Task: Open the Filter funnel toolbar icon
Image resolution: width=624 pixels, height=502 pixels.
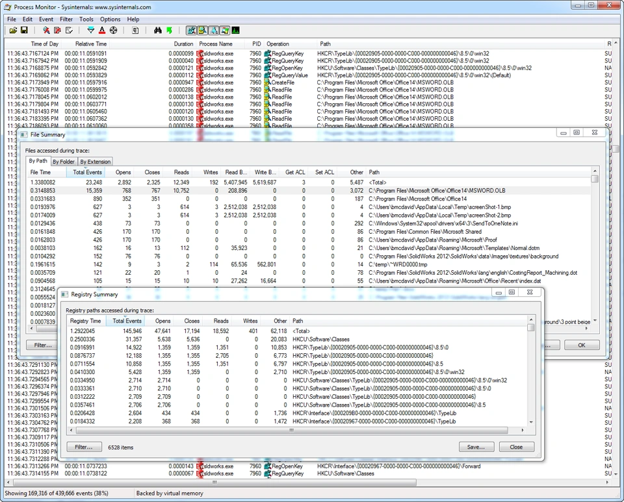Action: (91, 31)
